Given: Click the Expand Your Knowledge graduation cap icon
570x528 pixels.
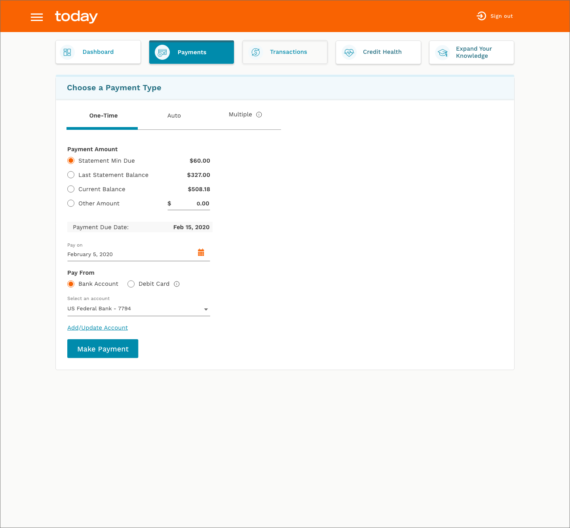Looking at the screenshot, I should click(443, 52).
